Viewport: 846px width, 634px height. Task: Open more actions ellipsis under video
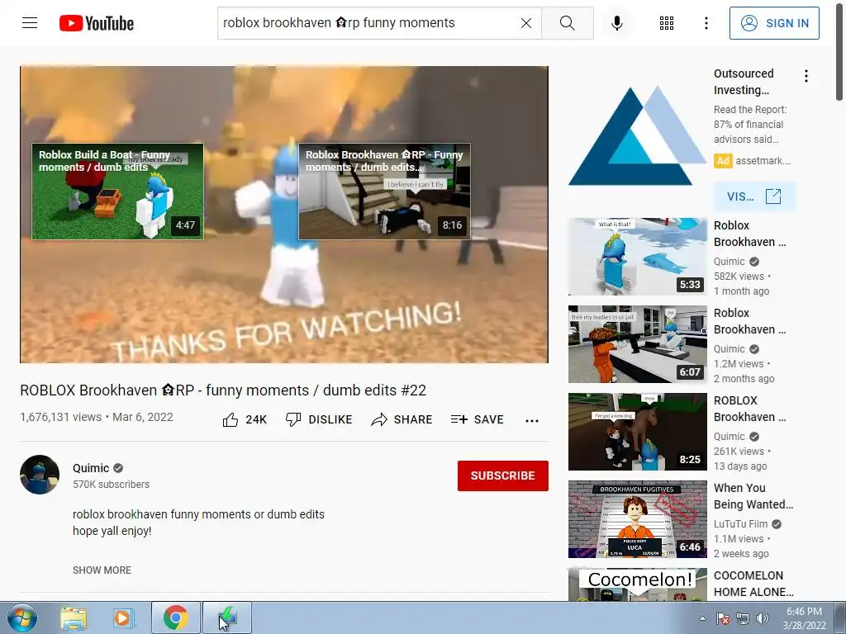click(532, 420)
